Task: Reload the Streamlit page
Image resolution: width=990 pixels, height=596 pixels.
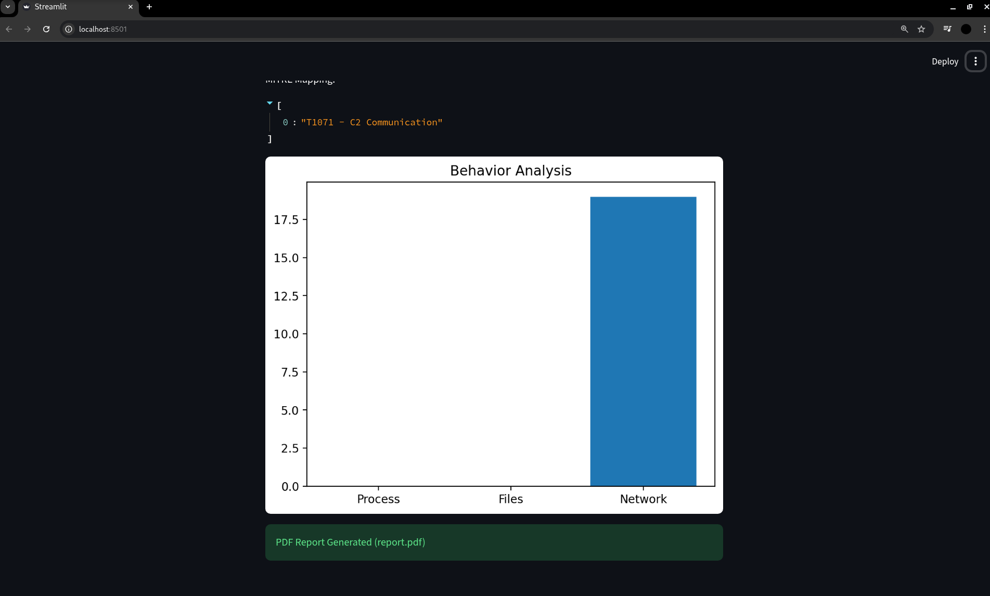Action: pos(46,29)
